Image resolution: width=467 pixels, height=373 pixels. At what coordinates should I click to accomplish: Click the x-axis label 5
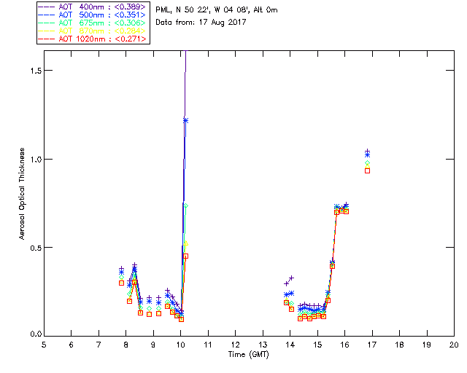(44, 345)
